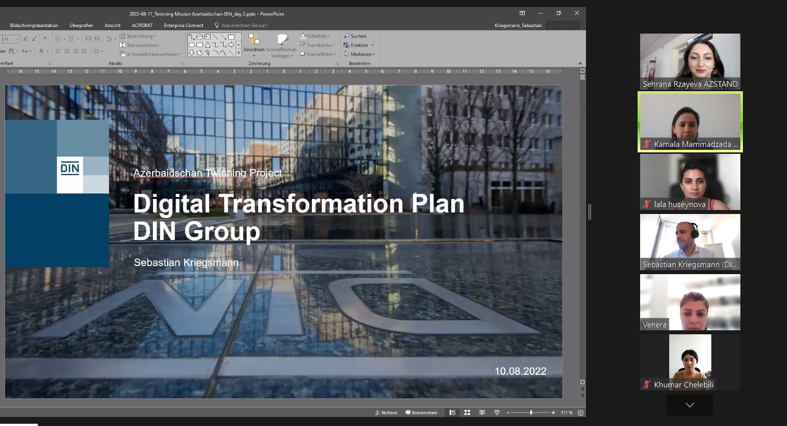Open the line spacing dropdown
787x426 pixels.
tap(111, 39)
